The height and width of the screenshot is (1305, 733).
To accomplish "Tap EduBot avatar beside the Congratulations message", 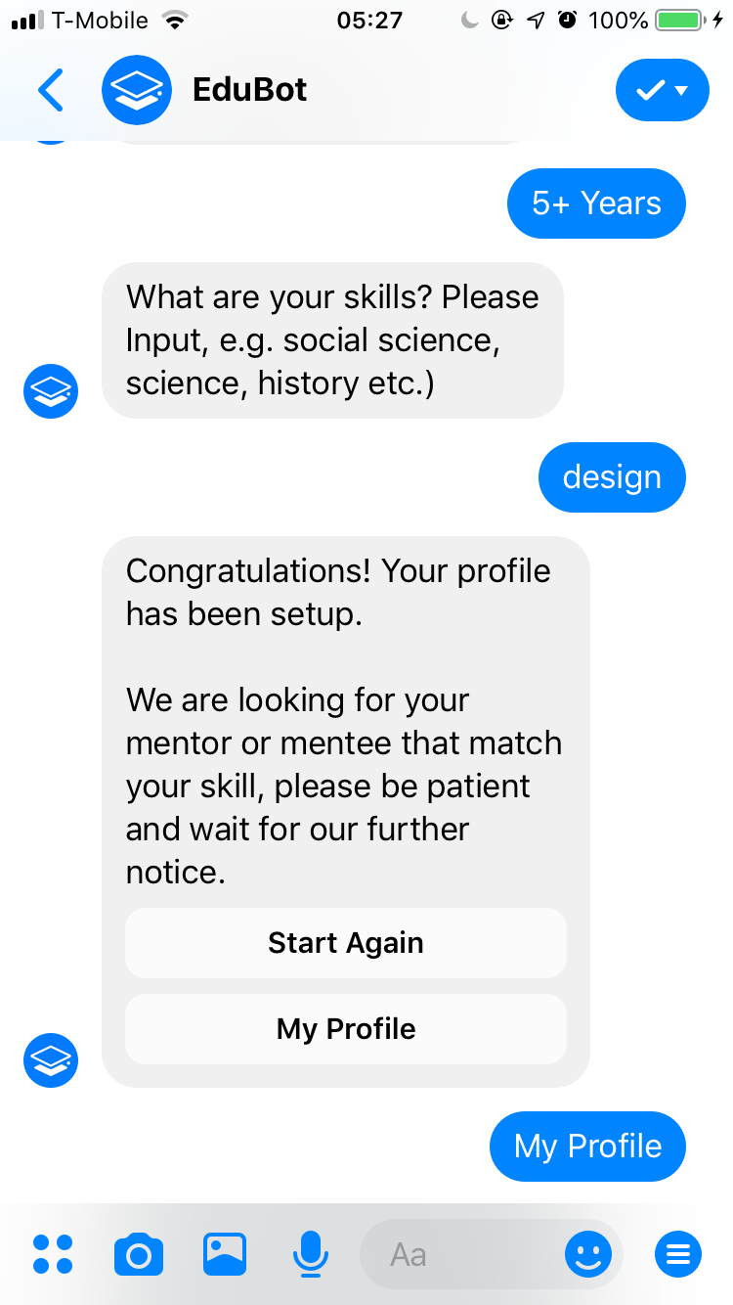I will (51, 1060).
